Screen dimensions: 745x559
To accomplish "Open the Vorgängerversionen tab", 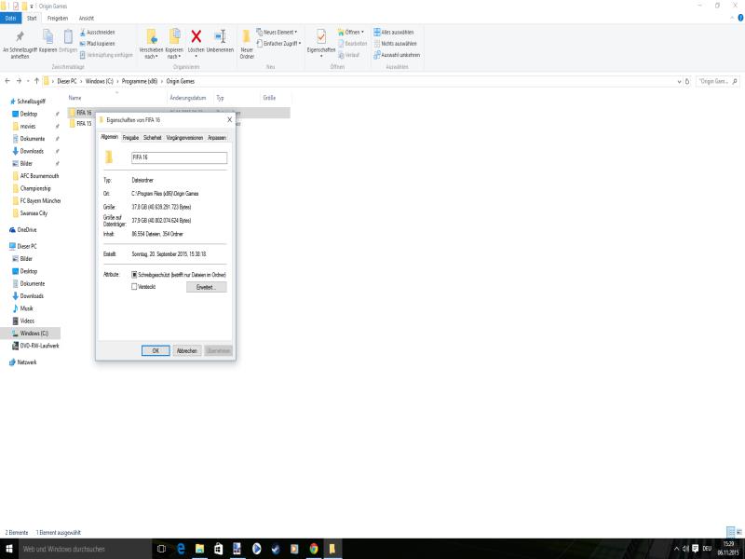I will coord(184,138).
